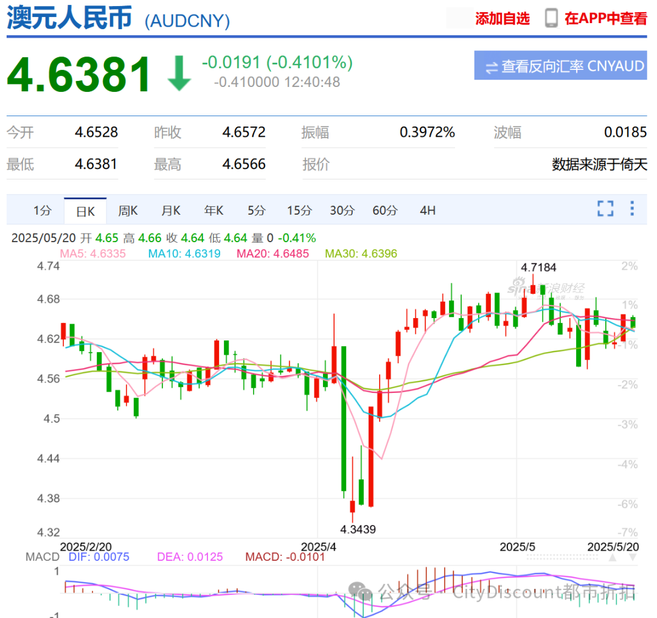Screen dimensions: 657x618
Task: Open fullscreen chart view icon
Action: pyautogui.click(x=605, y=208)
